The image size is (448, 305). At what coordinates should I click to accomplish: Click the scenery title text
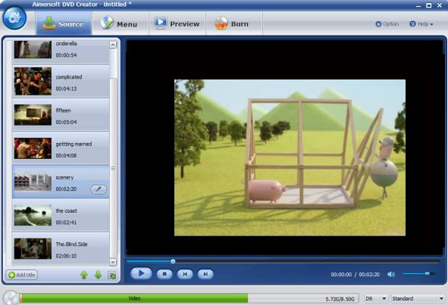coord(64,177)
